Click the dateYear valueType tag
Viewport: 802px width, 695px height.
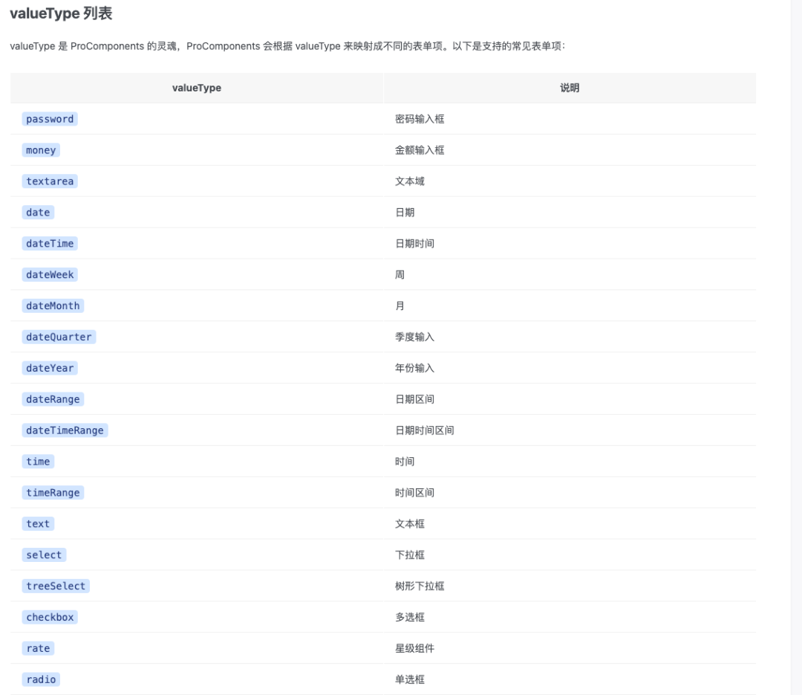click(50, 368)
